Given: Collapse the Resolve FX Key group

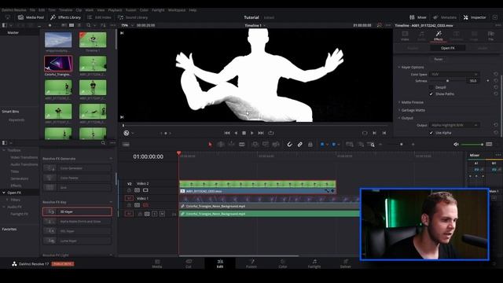Looking at the screenshot, I should (111, 202).
